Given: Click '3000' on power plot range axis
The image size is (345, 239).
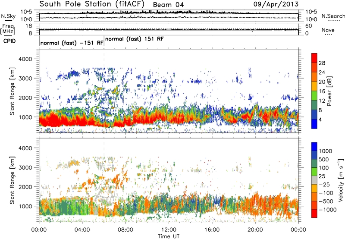Looking at the screenshot, I should [x=25, y=79].
